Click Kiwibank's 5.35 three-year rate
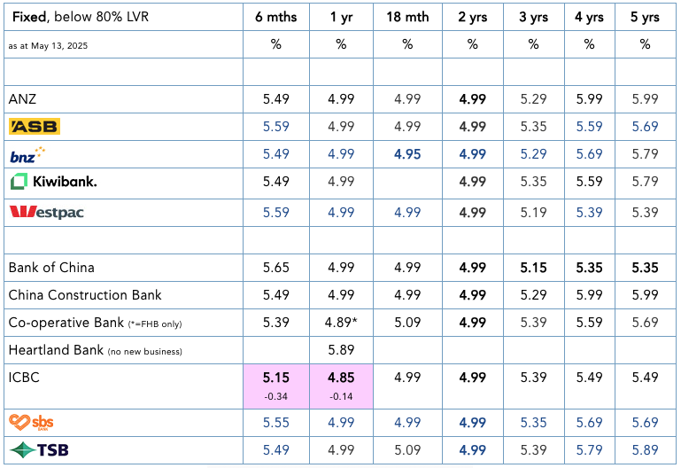This screenshot has height=468, width=681. (x=533, y=182)
